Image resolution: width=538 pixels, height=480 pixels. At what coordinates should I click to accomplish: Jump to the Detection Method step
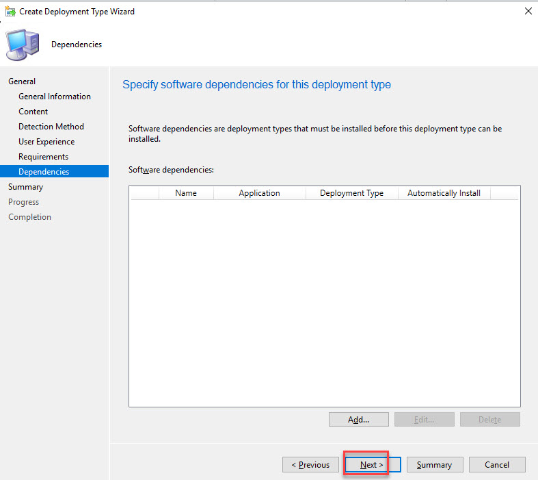(x=51, y=127)
